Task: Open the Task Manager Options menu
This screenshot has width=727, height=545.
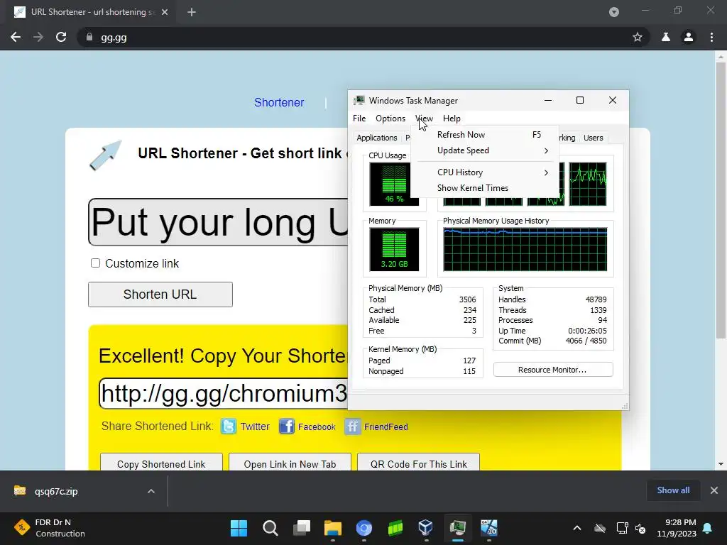Action: pyautogui.click(x=390, y=119)
